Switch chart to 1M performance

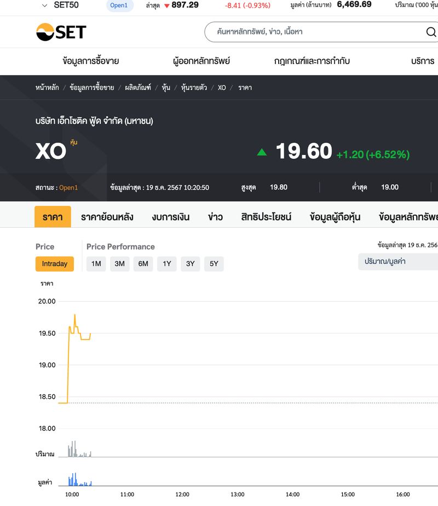(x=96, y=264)
